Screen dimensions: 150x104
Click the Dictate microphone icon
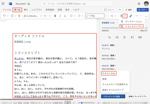click(121, 16)
